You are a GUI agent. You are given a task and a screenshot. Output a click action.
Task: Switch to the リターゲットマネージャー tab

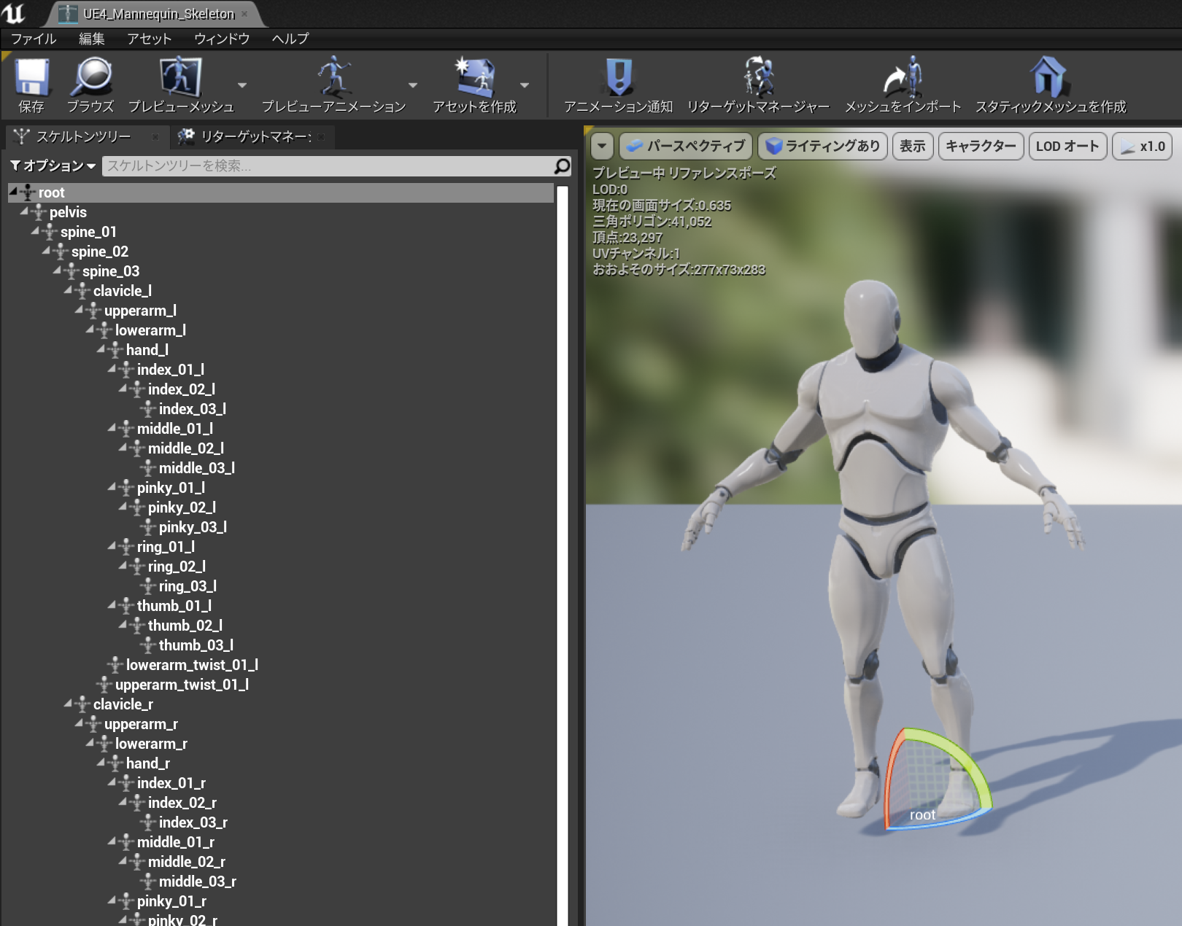[x=252, y=136]
